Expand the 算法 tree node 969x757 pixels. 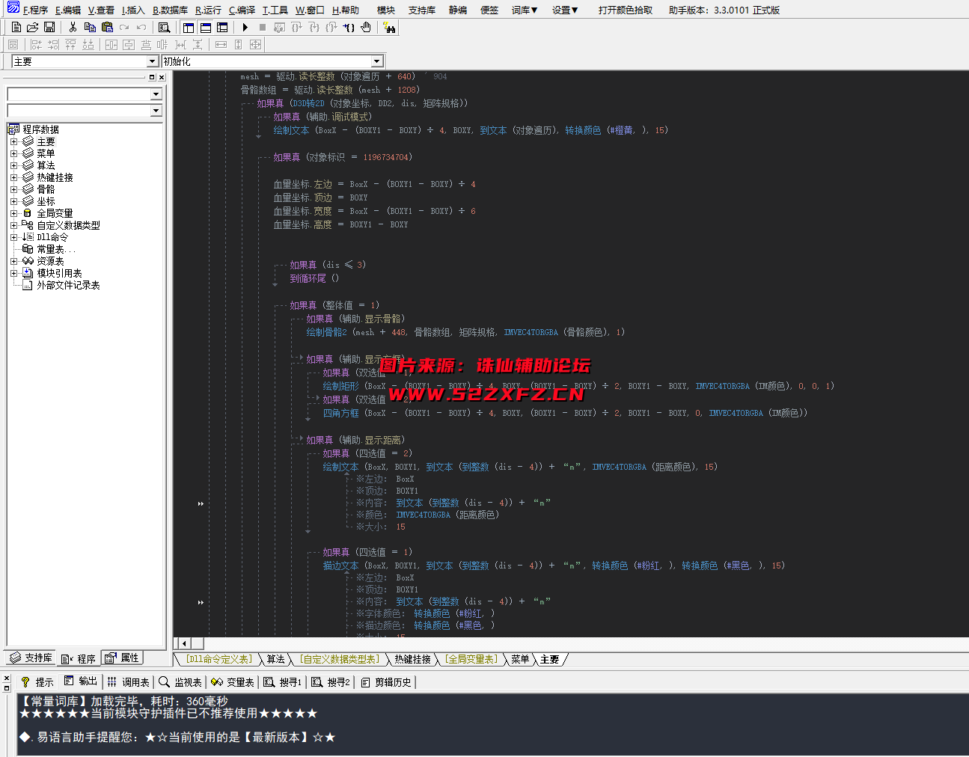coord(13,165)
